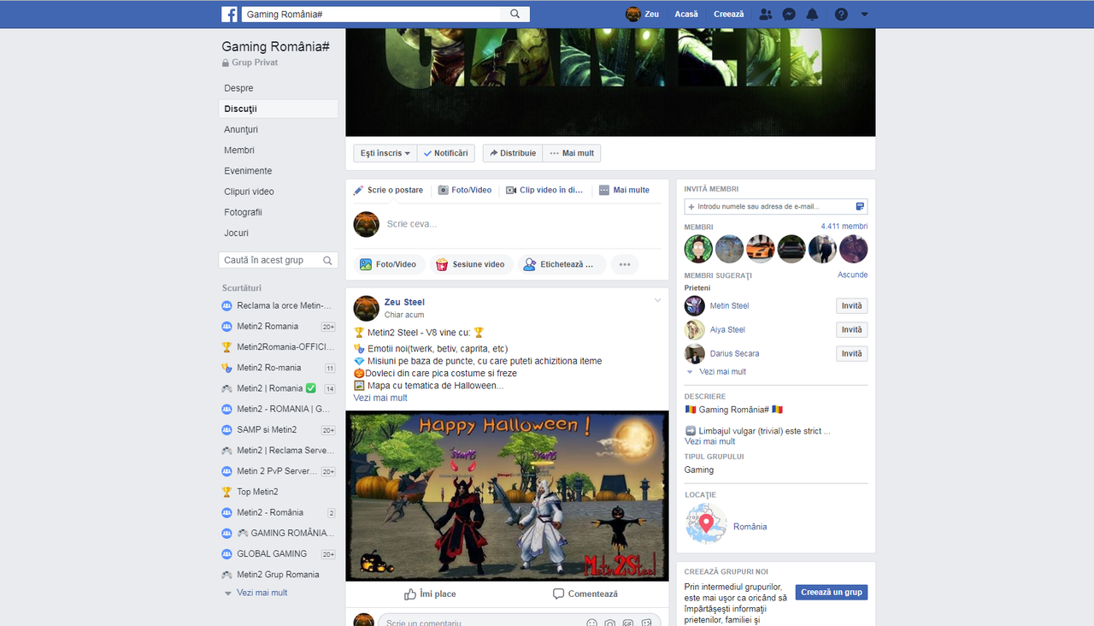View friend requests icon
Image resolution: width=1094 pixels, height=626 pixels.
(765, 14)
